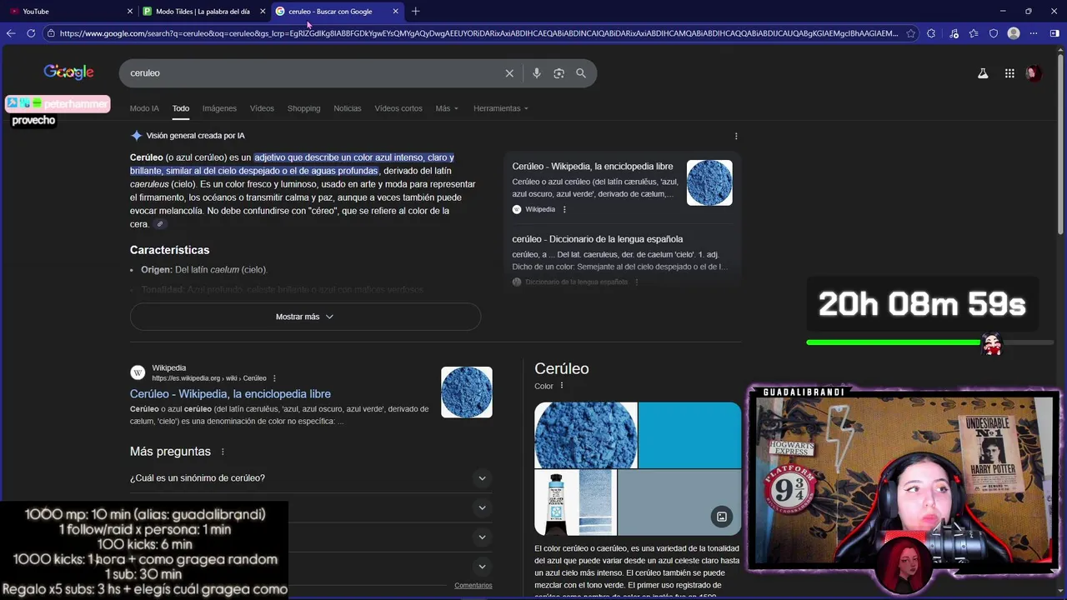Image resolution: width=1067 pixels, height=600 pixels.
Task: Search by image with Lens icon
Action: [559, 73]
